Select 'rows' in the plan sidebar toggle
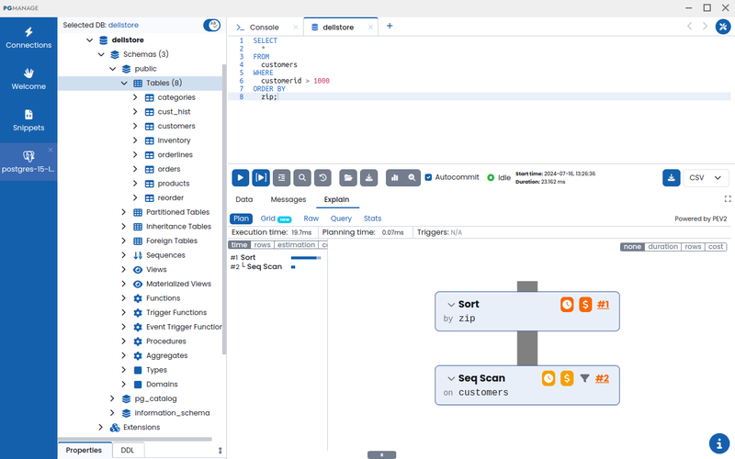Screen dimensions: 735x459 [x=262, y=245]
